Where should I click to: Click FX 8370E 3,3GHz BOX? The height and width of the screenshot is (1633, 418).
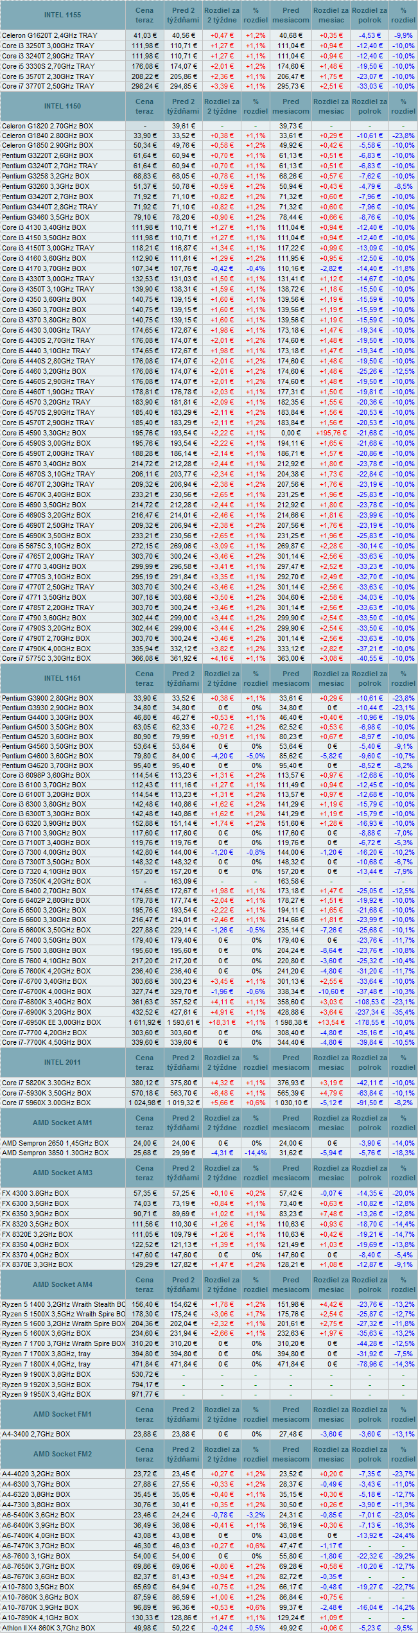(37, 1264)
